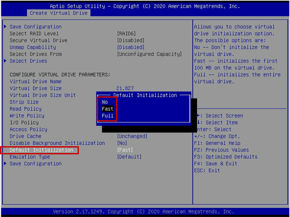Click the Virtual Drive Size 21.827 field
This screenshot has width=290, height=217.
pyautogui.click(x=125, y=88)
